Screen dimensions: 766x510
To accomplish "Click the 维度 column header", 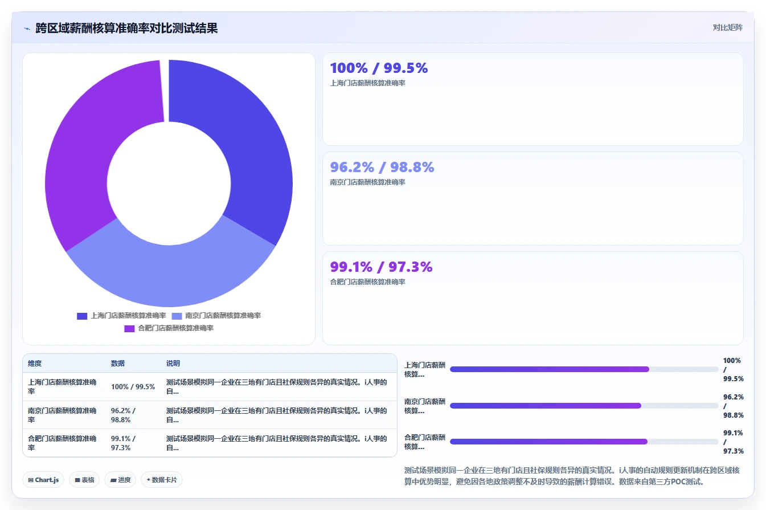I will [35, 364].
